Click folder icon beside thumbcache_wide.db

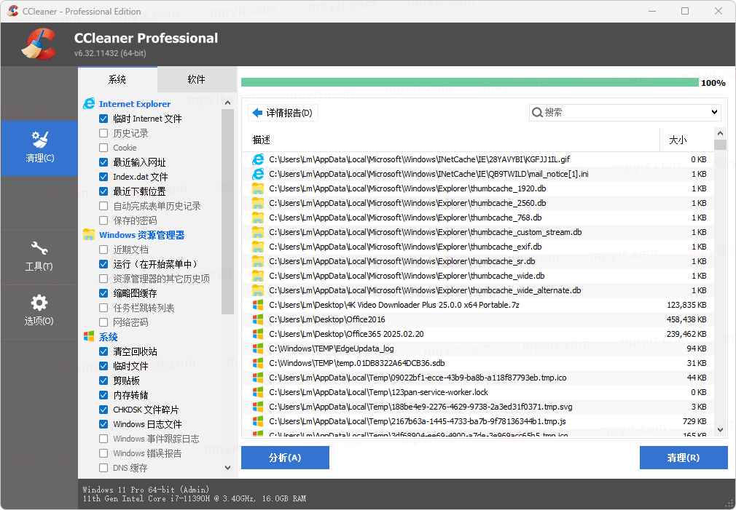[x=258, y=276]
